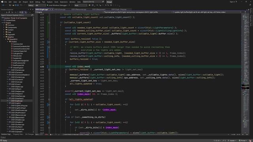Image resolution: width=253 pixels, height=142 pixels.
Task: Select the Solution 'Primal' root node
Action: 15,18
